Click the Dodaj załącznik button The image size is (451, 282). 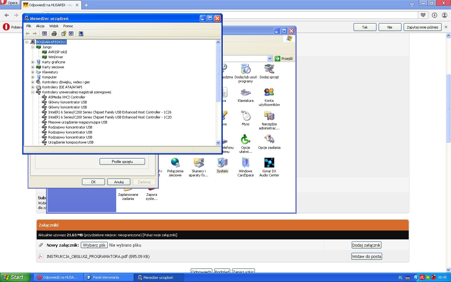(366, 245)
